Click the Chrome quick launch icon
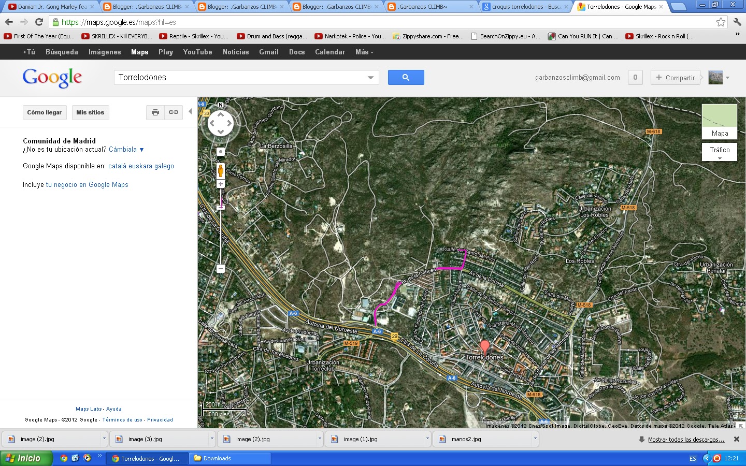The image size is (746, 466). (x=64, y=458)
